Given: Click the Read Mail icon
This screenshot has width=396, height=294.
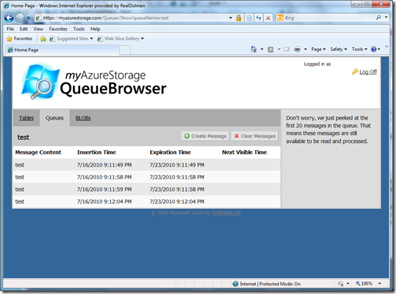Looking at the screenshot, I should (x=287, y=49).
